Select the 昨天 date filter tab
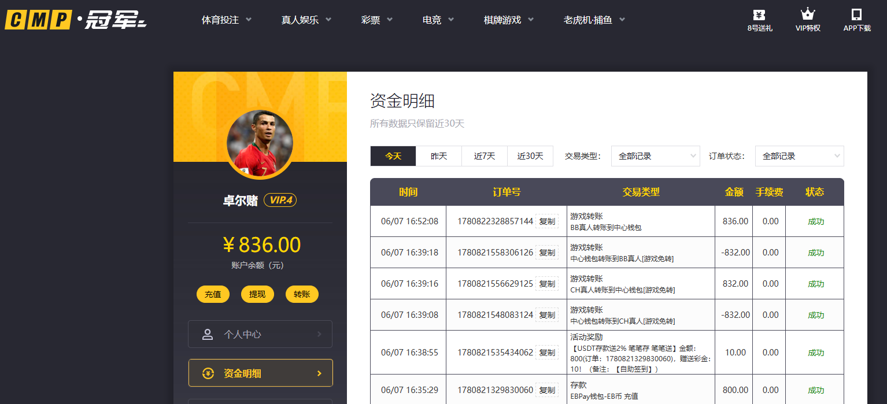The height and width of the screenshot is (404, 887). point(439,156)
